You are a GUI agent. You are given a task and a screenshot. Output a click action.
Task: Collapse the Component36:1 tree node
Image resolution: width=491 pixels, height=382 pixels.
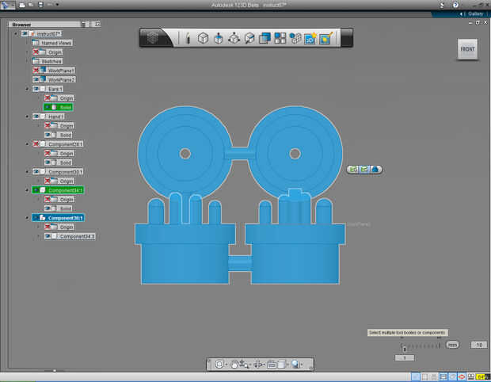click(x=27, y=217)
